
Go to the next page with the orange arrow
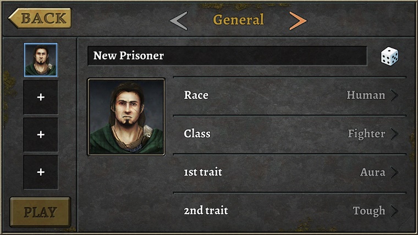[298, 21]
